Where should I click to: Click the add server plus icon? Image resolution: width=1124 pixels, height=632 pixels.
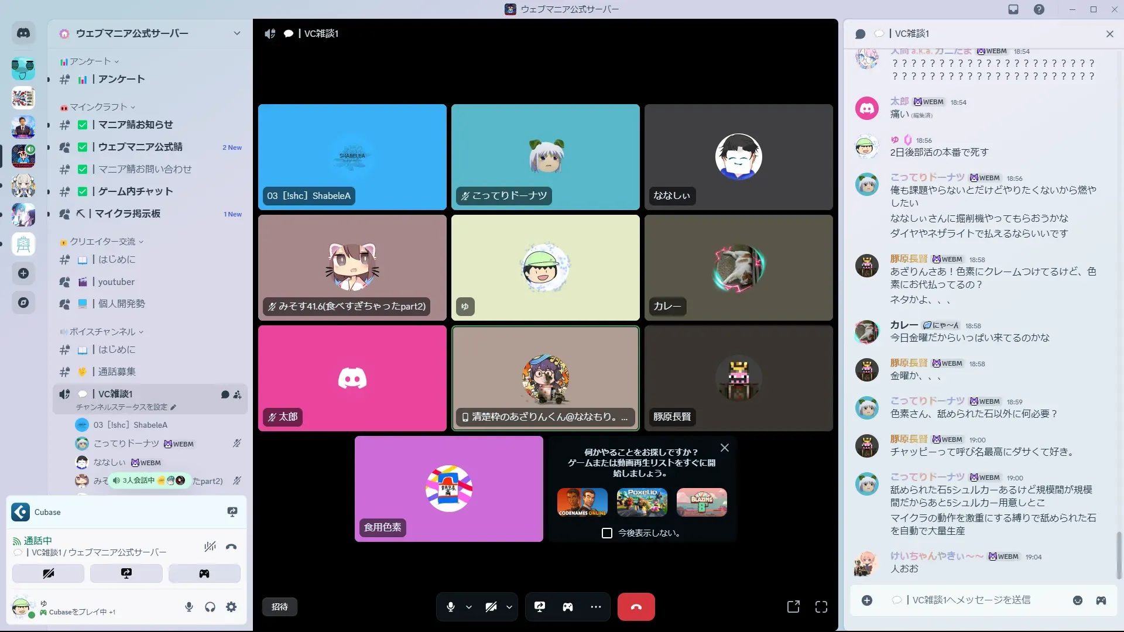point(23,273)
